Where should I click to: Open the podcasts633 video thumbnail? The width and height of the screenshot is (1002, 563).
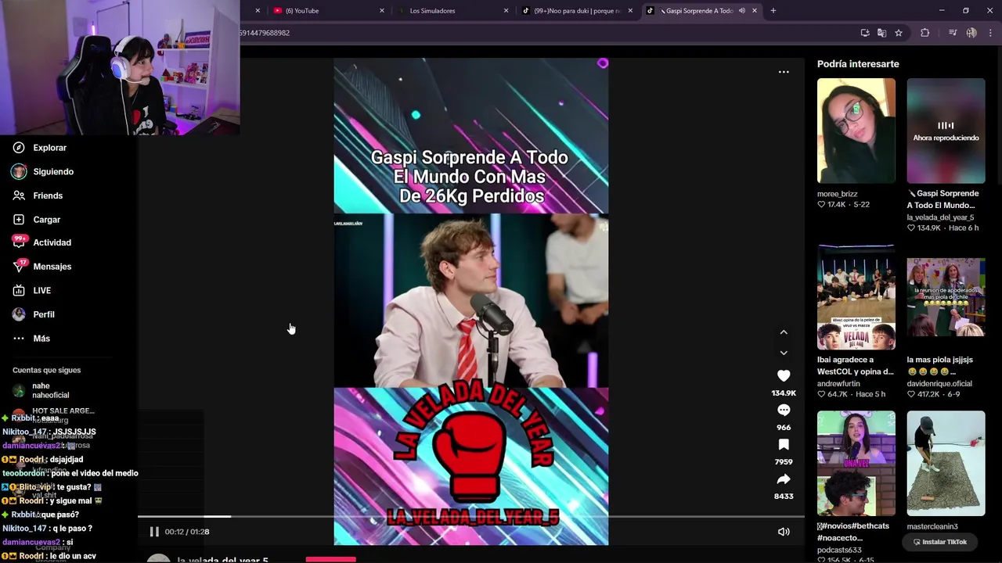click(856, 464)
